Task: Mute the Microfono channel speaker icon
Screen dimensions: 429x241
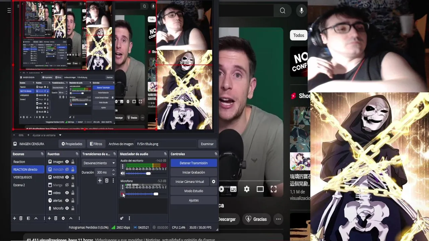Action: click(x=123, y=194)
